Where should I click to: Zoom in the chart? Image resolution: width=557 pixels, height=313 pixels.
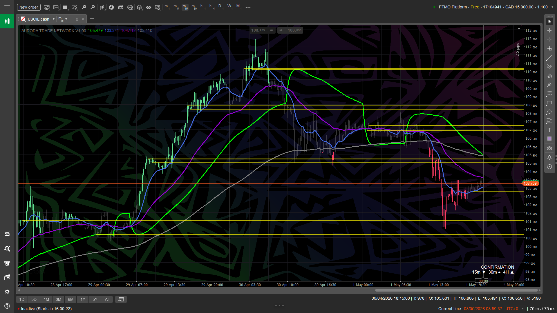coord(93,7)
